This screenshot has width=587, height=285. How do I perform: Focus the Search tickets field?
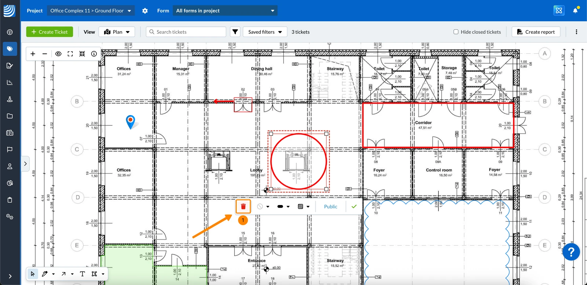186,32
